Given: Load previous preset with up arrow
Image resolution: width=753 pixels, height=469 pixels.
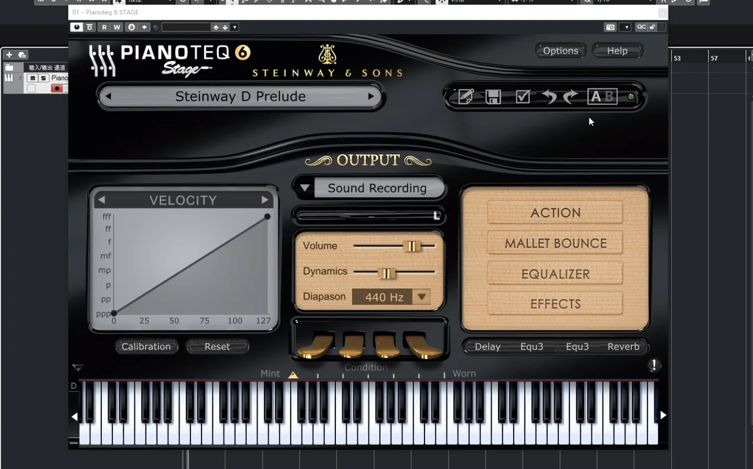Looking at the screenshot, I should 216,27.
